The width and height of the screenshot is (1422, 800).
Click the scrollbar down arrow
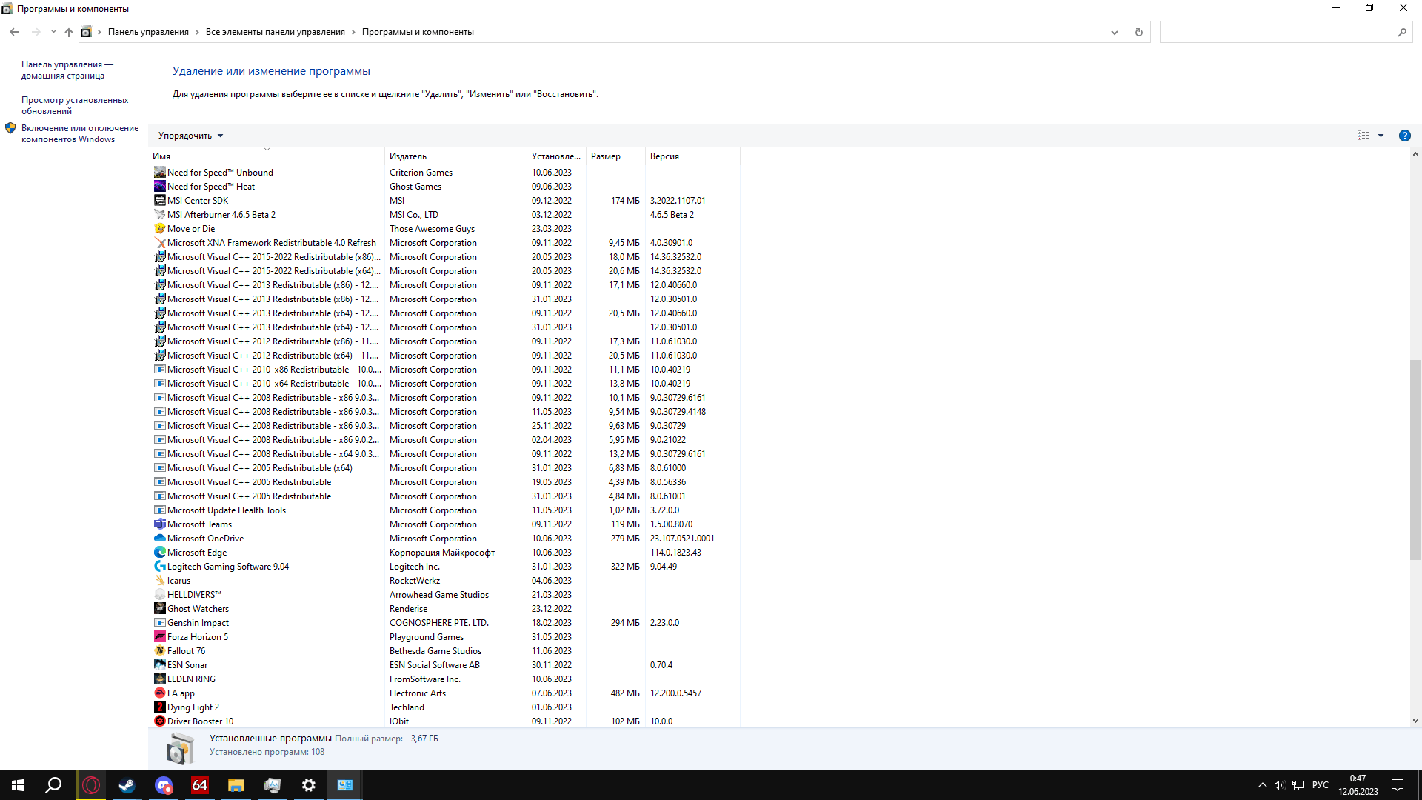pos(1415,720)
